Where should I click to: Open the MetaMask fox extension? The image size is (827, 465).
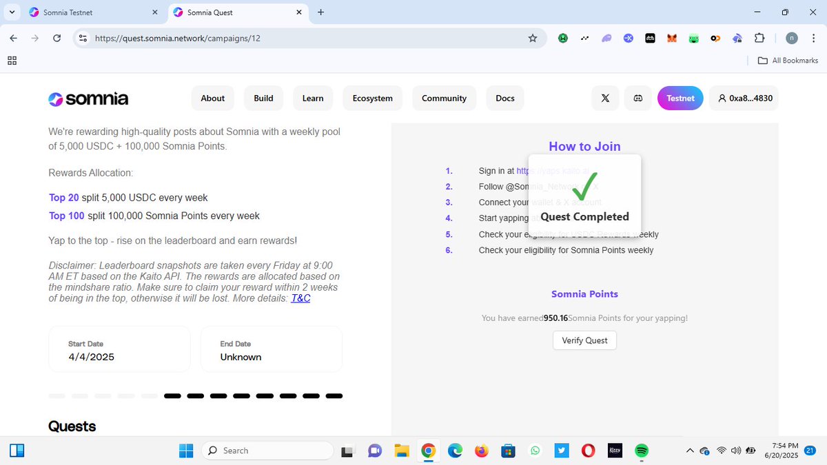click(671, 39)
